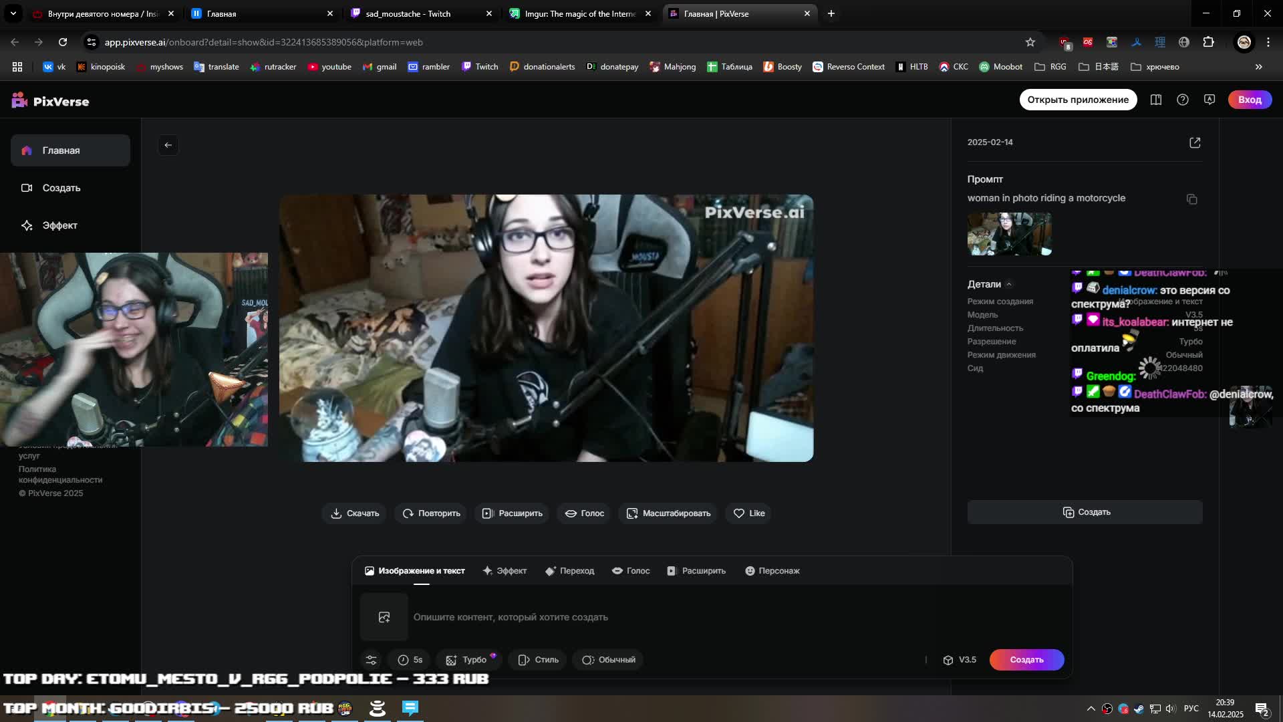Image resolution: width=1283 pixels, height=722 pixels.
Task: Show hidden system tray icons
Action: pyautogui.click(x=1091, y=709)
